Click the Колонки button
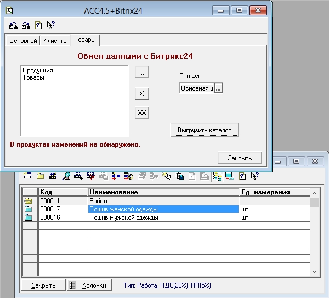329x298 pixels. 89,285
